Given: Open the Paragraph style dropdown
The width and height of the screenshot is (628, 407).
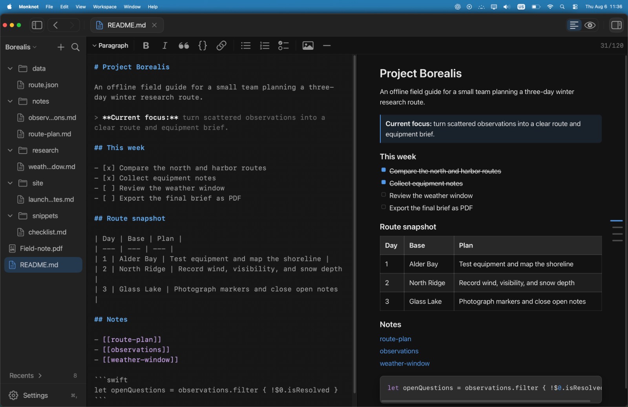Looking at the screenshot, I should tap(110, 45).
